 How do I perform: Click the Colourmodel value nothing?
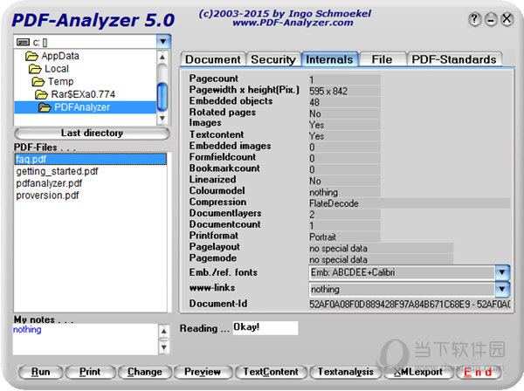[x=345, y=192]
